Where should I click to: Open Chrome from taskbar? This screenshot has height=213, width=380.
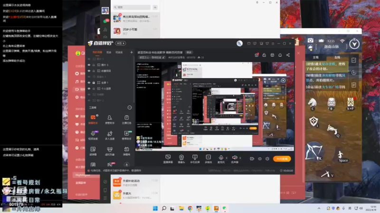(x=190, y=208)
